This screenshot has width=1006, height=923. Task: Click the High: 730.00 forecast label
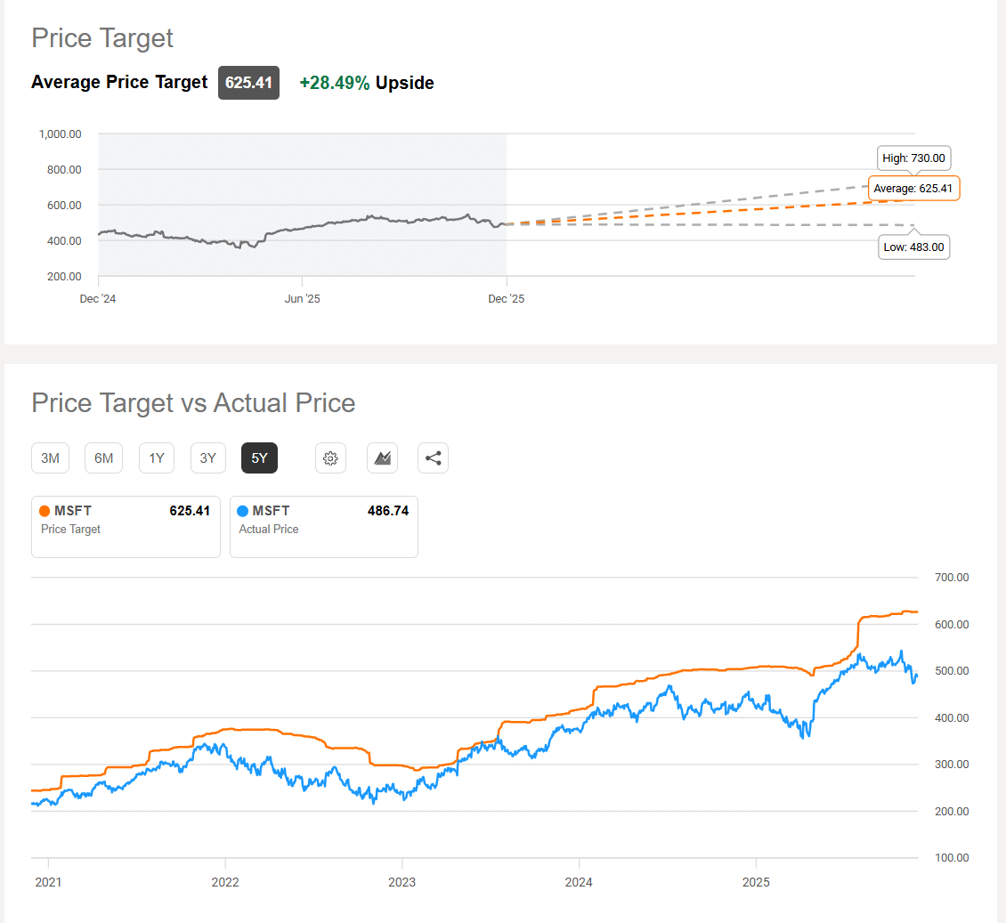tap(913, 158)
